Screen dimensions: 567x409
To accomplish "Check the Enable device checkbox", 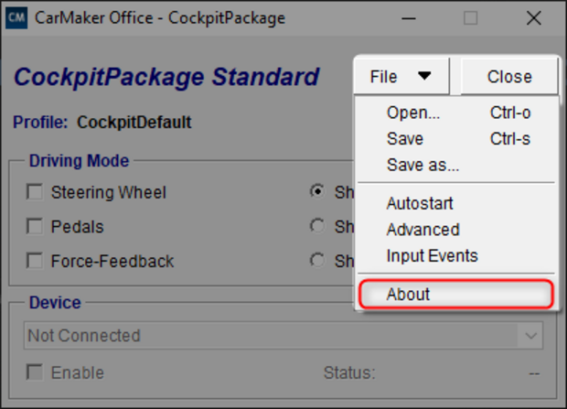I will point(35,372).
